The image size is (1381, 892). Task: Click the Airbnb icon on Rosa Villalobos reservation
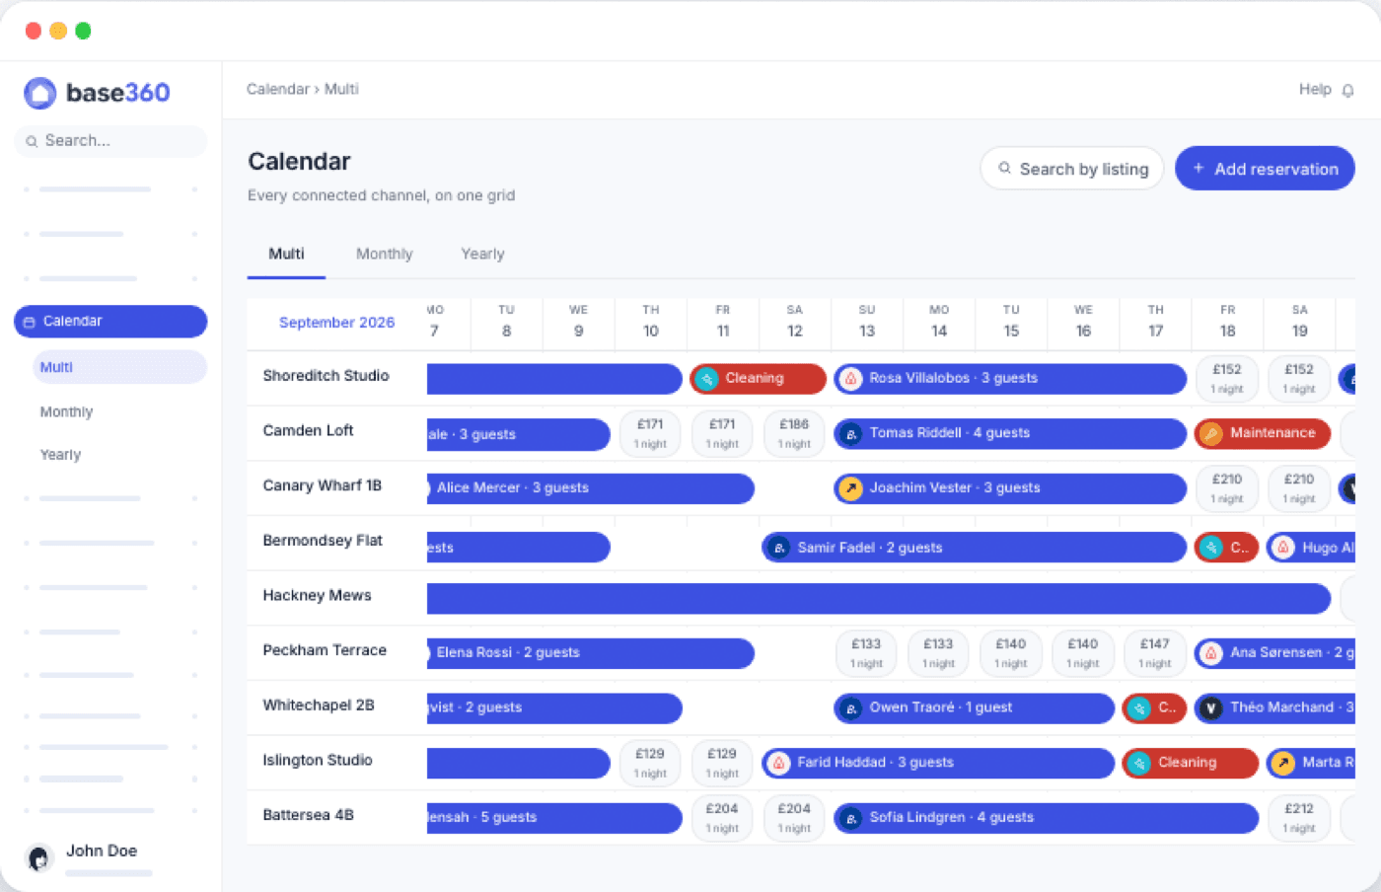click(850, 378)
